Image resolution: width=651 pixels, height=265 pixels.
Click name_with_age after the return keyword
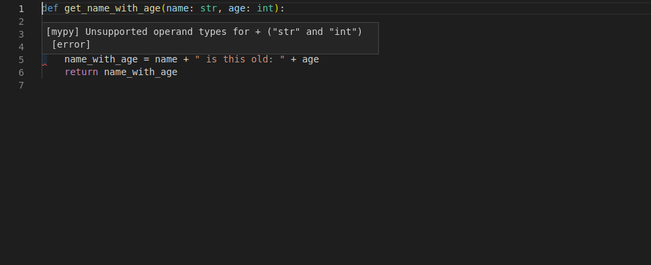[140, 72]
